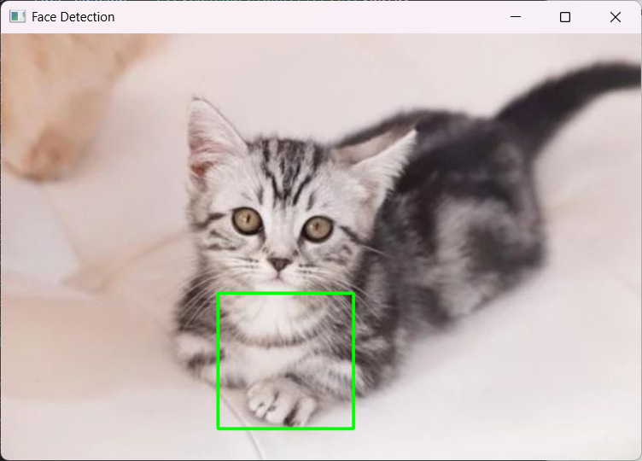Close the Face Detection window
This screenshot has width=642, height=461.
pyautogui.click(x=616, y=17)
